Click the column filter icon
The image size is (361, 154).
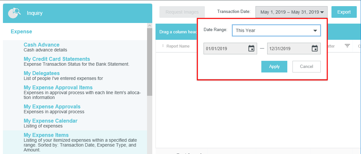pos(347,46)
